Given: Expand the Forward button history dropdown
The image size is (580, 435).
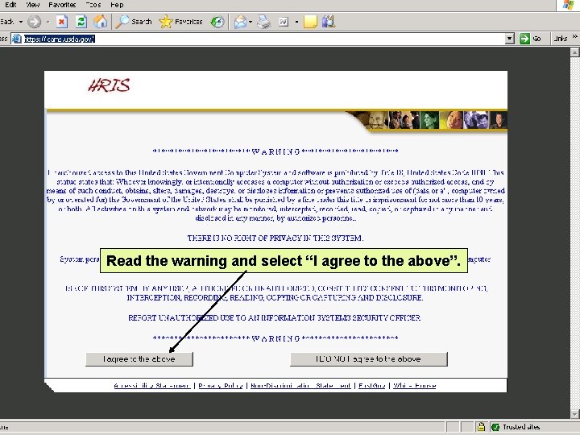Looking at the screenshot, I should coord(48,22).
